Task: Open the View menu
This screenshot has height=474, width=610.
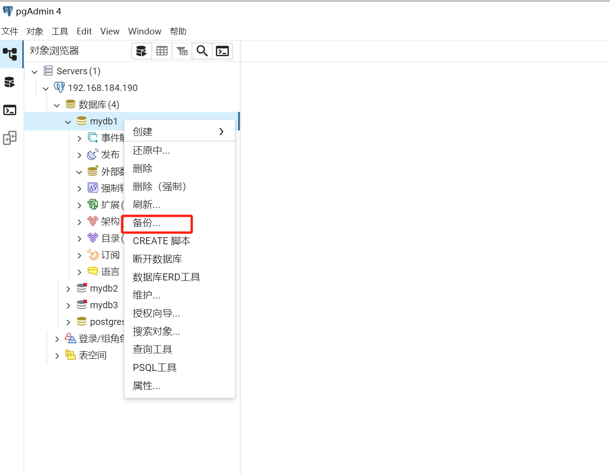Action: pos(110,31)
